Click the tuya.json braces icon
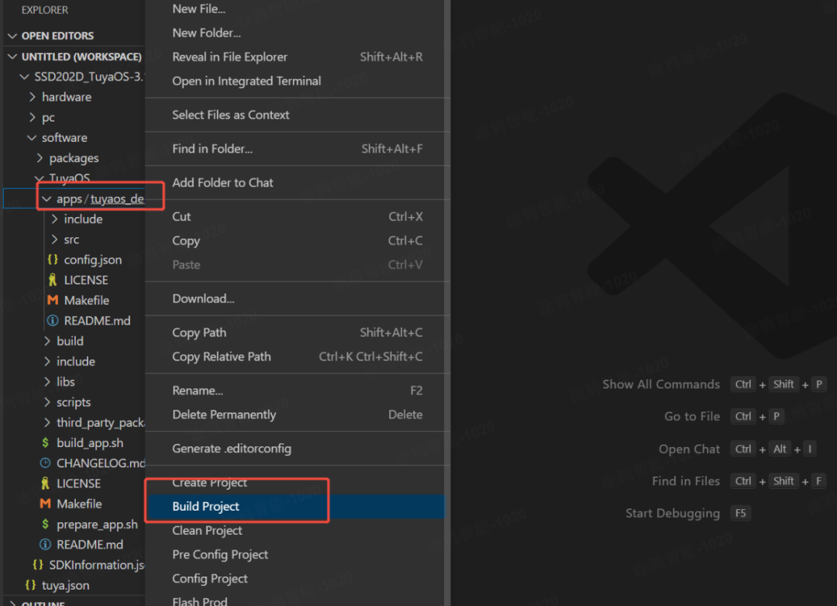Viewport: 837px width, 606px height. (30, 585)
